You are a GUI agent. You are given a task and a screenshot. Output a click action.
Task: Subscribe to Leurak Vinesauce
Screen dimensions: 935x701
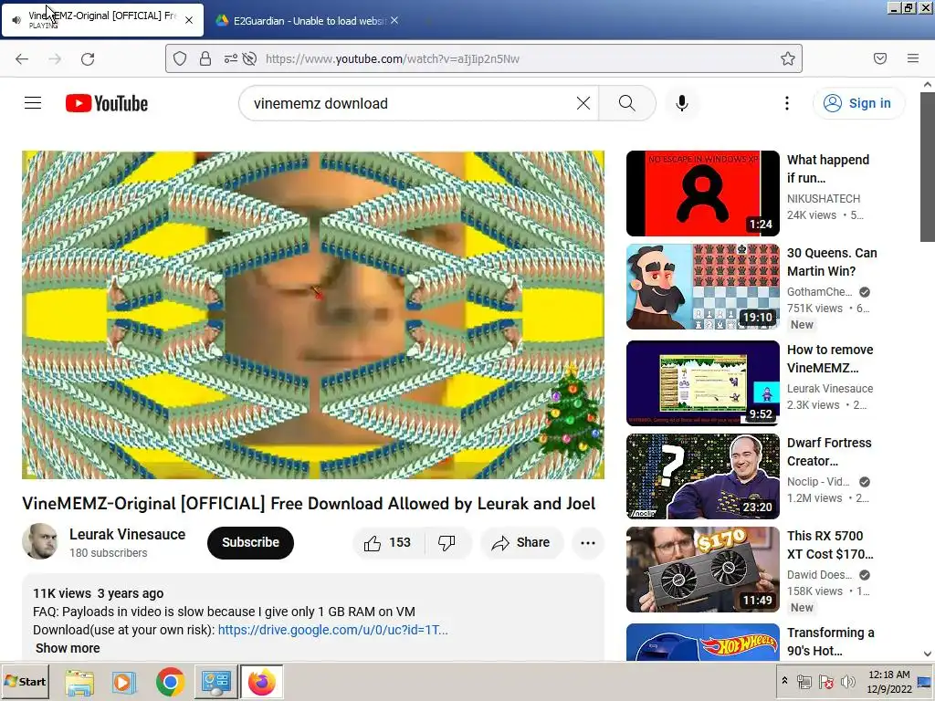250,542
